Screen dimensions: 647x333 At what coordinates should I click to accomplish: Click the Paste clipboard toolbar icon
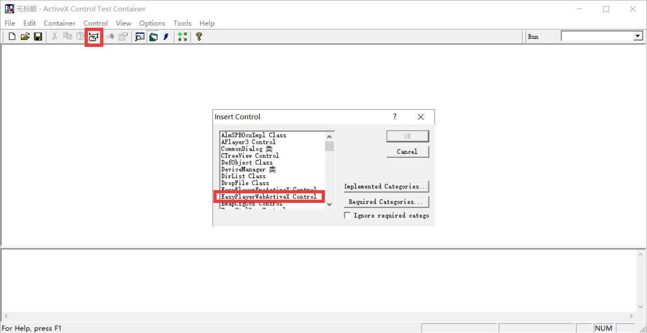pyautogui.click(x=81, y=37)
